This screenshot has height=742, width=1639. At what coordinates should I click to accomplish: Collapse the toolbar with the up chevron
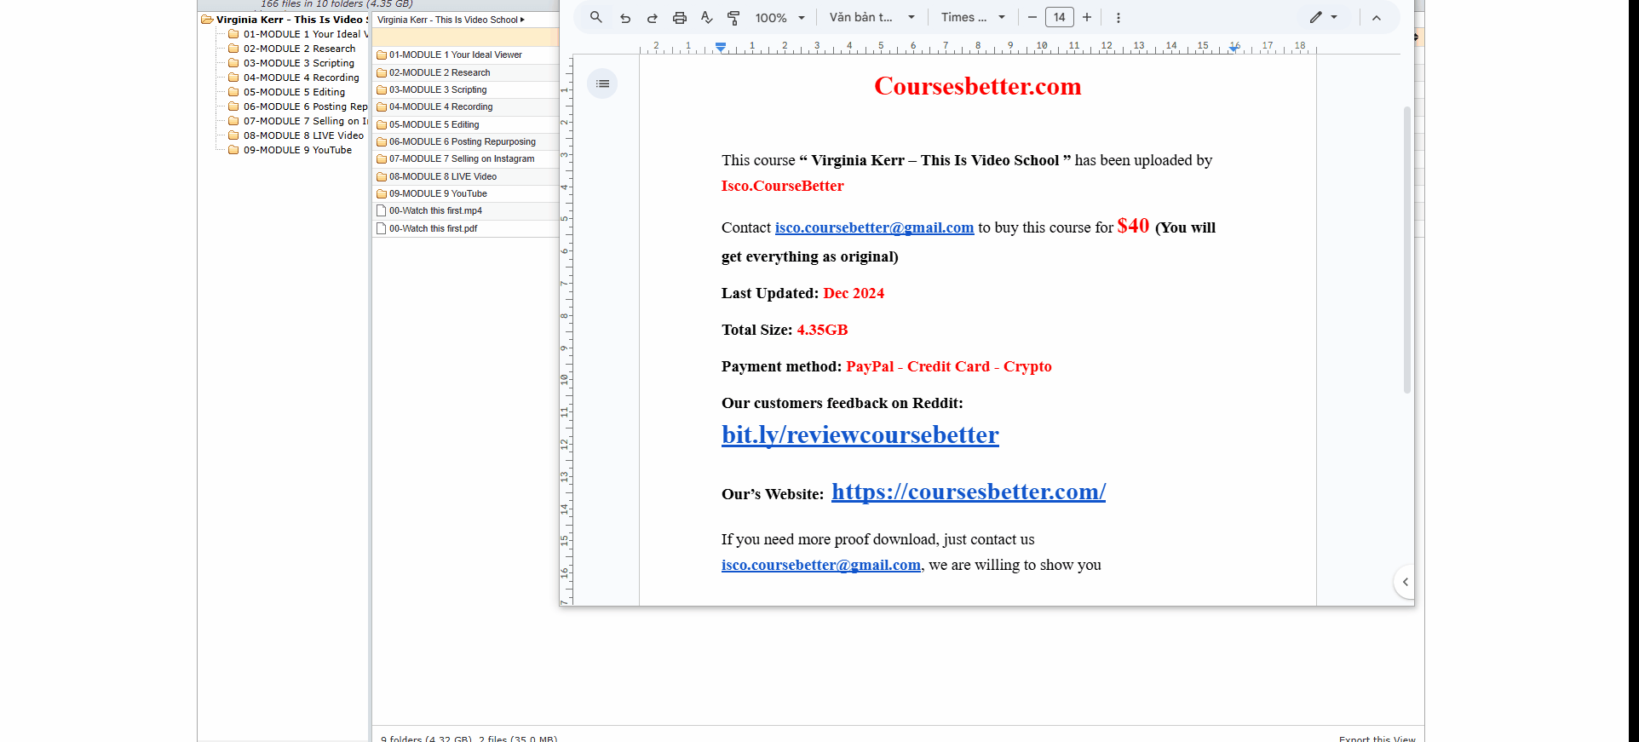(x=1377, y=18)
